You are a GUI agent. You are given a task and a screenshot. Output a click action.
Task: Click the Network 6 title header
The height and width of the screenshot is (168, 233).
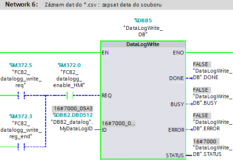21,4
